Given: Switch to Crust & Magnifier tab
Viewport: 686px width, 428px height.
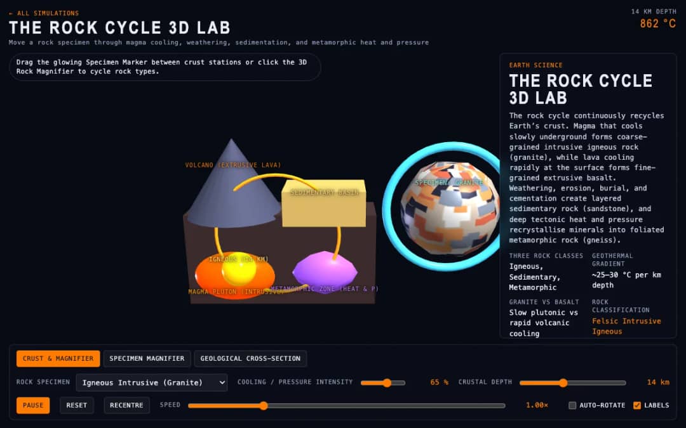Looking at the screenshot, I should click(58, 358).
